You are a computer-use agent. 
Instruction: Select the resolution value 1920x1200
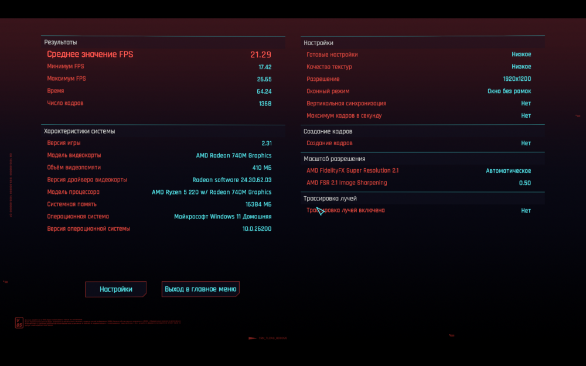[517, 79]
